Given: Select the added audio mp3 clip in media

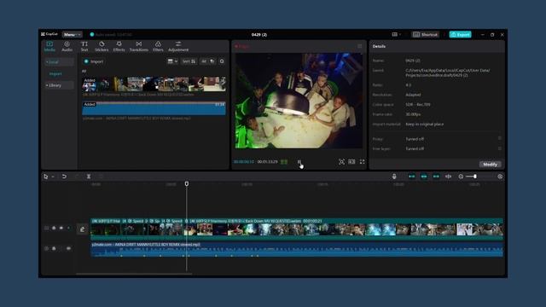Looking at the screenshot, I should pyautogui.click(x=154, y=108).
